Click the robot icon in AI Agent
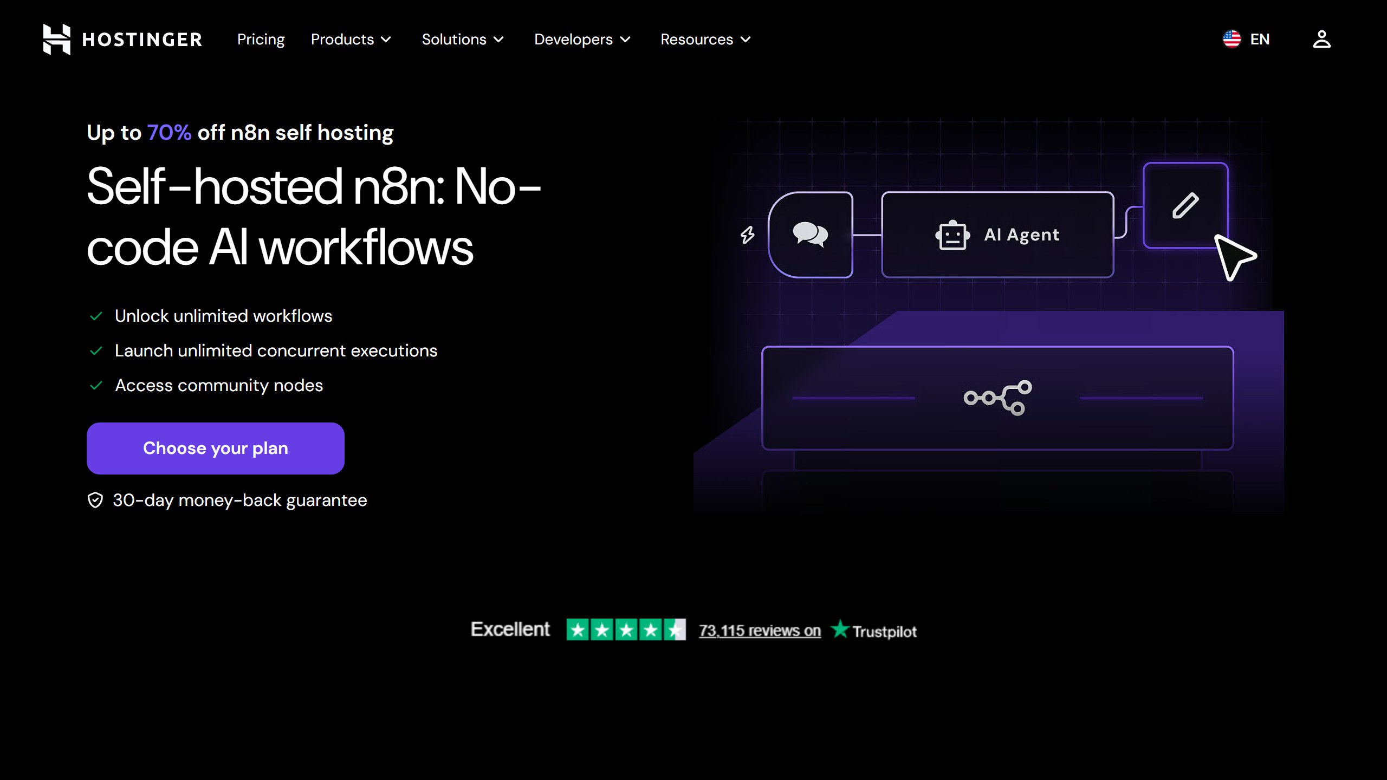Viewport: 1387px width, 780px height. [x=952, y=235]
